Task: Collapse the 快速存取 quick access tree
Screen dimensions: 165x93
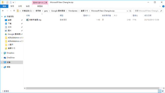Action: tap(2, 16)
